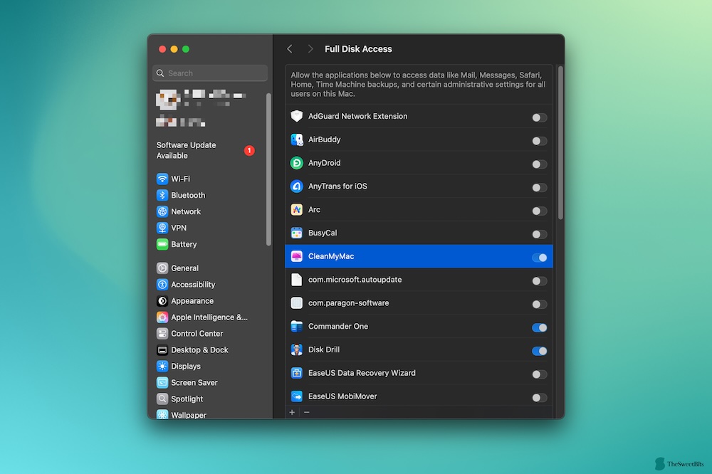Toggle the Arc switch on
Viewport: 712px width, 474px height.
[x=539, y=211]
